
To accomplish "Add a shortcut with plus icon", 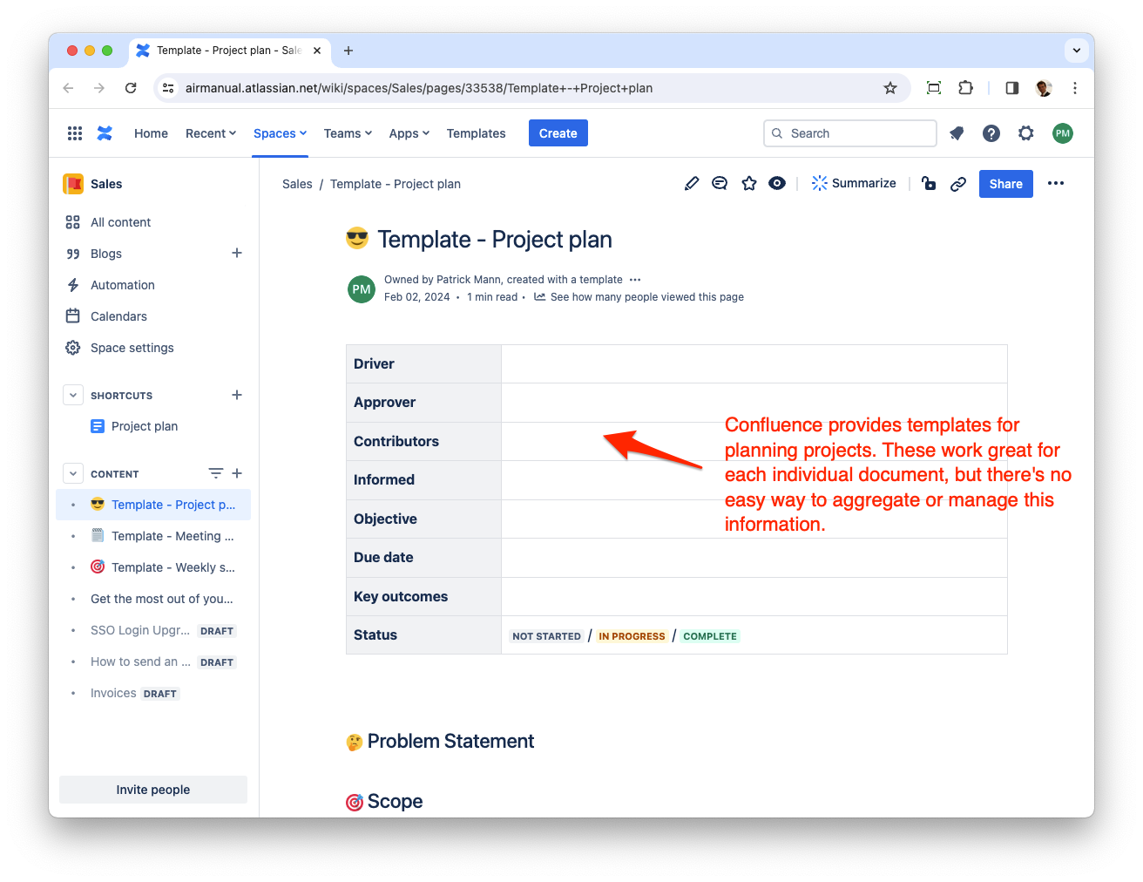I will coord(237,395).
